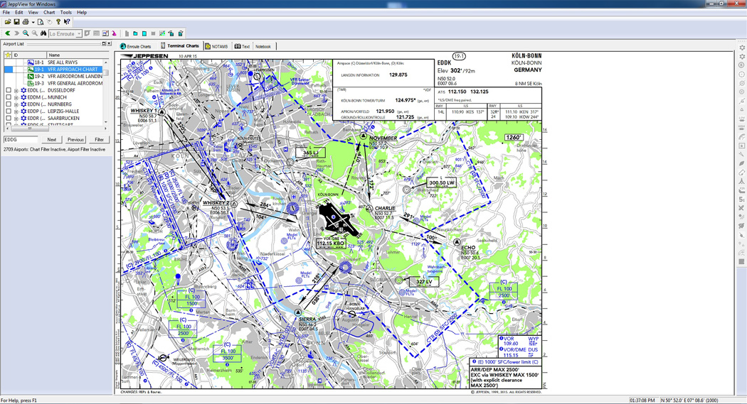Click the leaf-shaped icon in right toolbar
This screenshot has width=747, height=404.
pyautogui.click(x=741, y=163)
